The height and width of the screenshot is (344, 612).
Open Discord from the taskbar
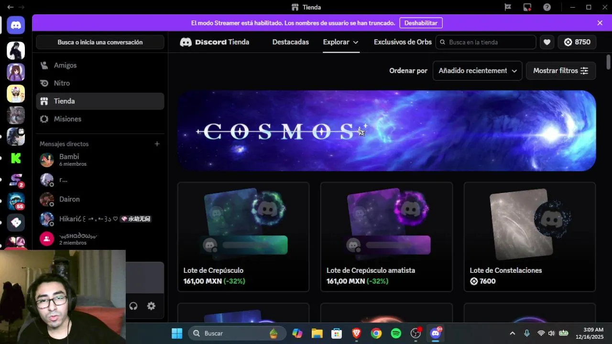[x=436, y=333]
